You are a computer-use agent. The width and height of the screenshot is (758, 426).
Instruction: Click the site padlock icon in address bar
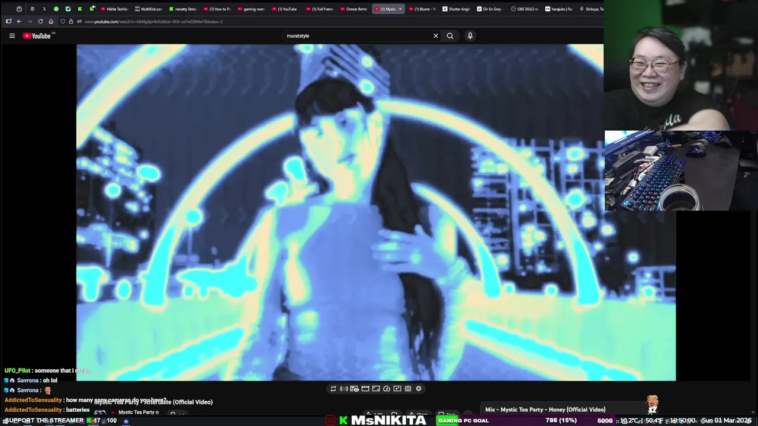point(71,21)
